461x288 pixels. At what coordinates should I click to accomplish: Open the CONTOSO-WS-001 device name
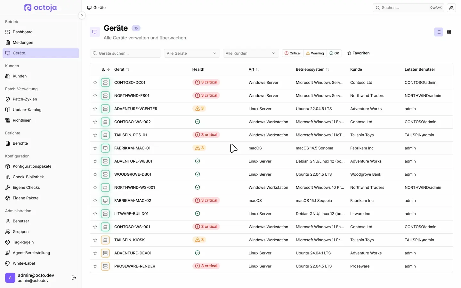132,227
